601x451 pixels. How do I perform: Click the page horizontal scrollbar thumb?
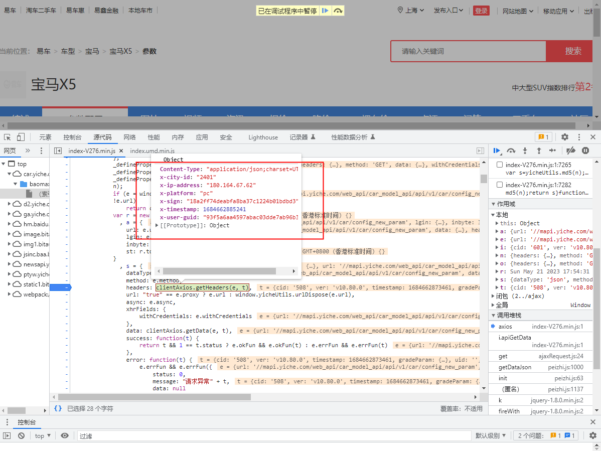pos(291,126)
